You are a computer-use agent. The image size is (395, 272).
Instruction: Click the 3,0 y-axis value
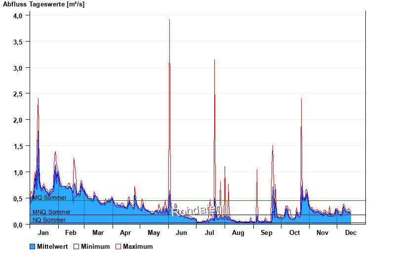tap(18, 68)
